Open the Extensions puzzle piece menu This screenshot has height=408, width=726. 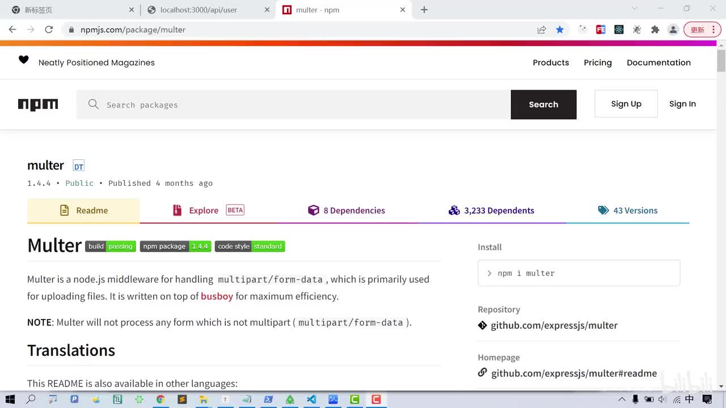pyautogui.click(x=655, y=29)
